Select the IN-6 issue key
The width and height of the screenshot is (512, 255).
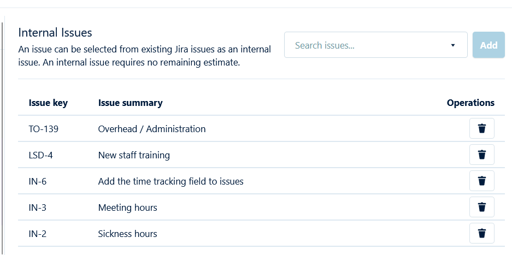point(38,181)
